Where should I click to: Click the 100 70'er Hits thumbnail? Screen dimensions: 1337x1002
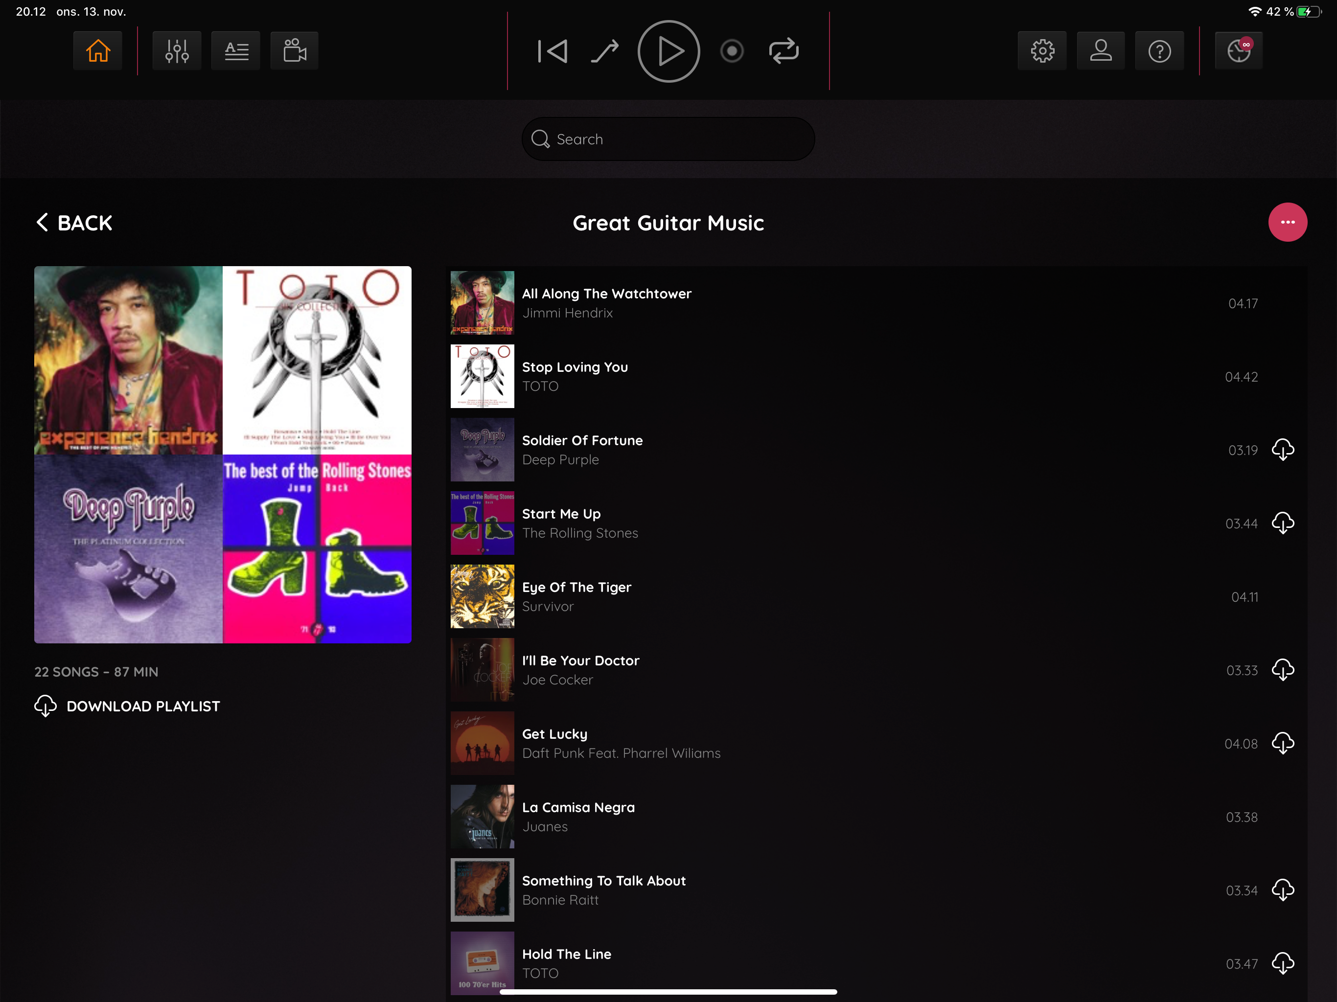483,963
